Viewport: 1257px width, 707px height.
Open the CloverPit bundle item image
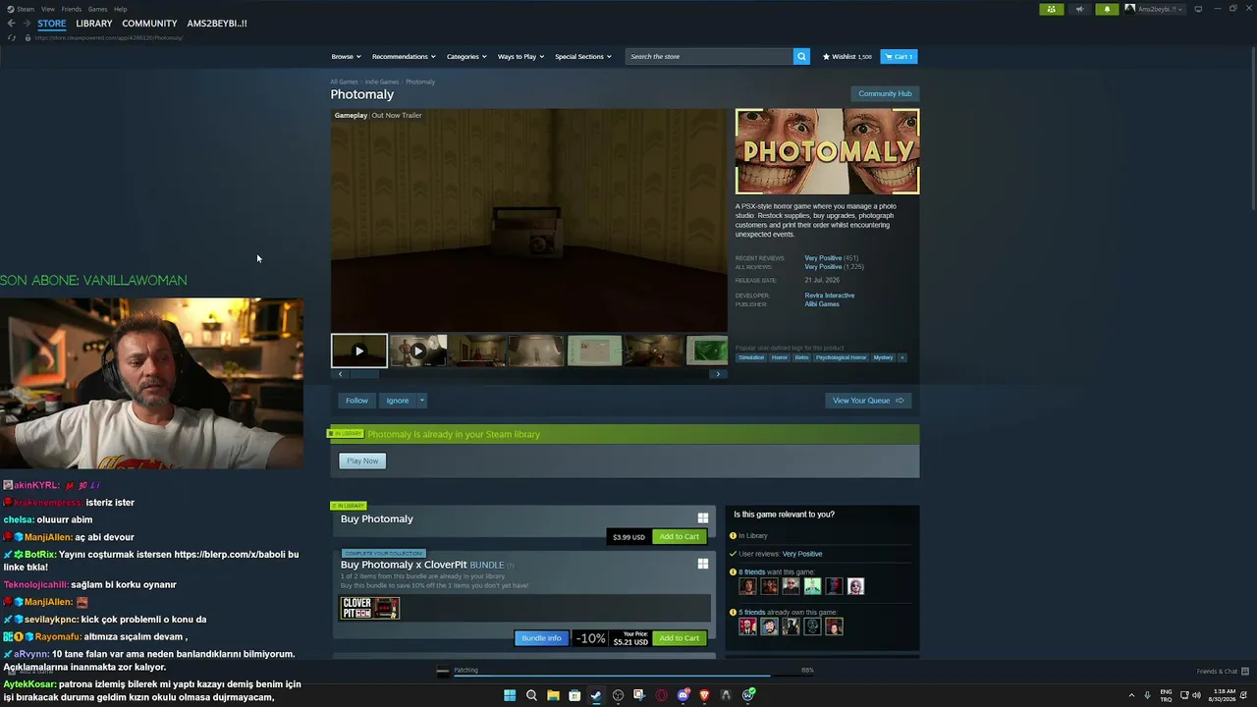(370, 609)
